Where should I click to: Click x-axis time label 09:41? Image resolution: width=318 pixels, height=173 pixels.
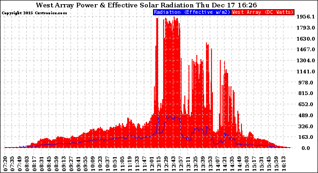[x=78, y=164]
